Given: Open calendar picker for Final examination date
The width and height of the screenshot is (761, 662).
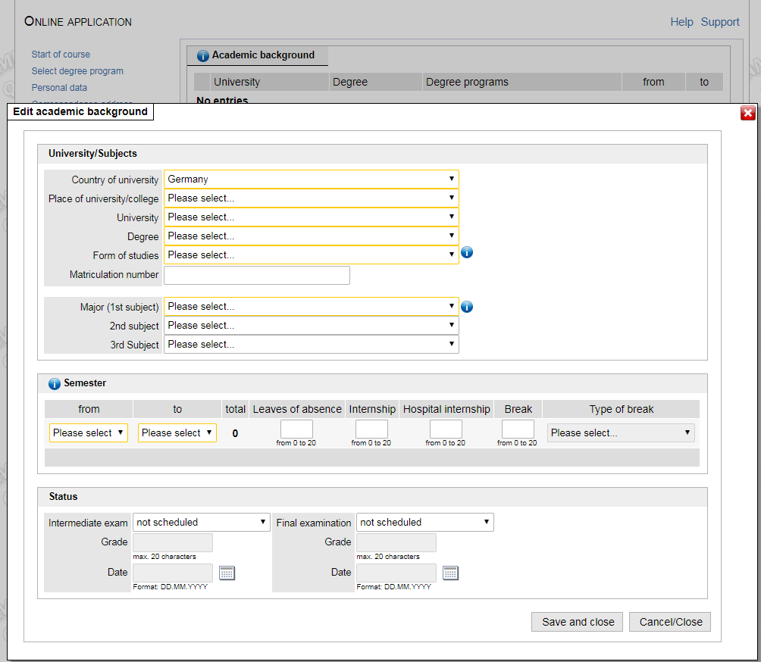Looking at the screenshot, I should point(450,573).
